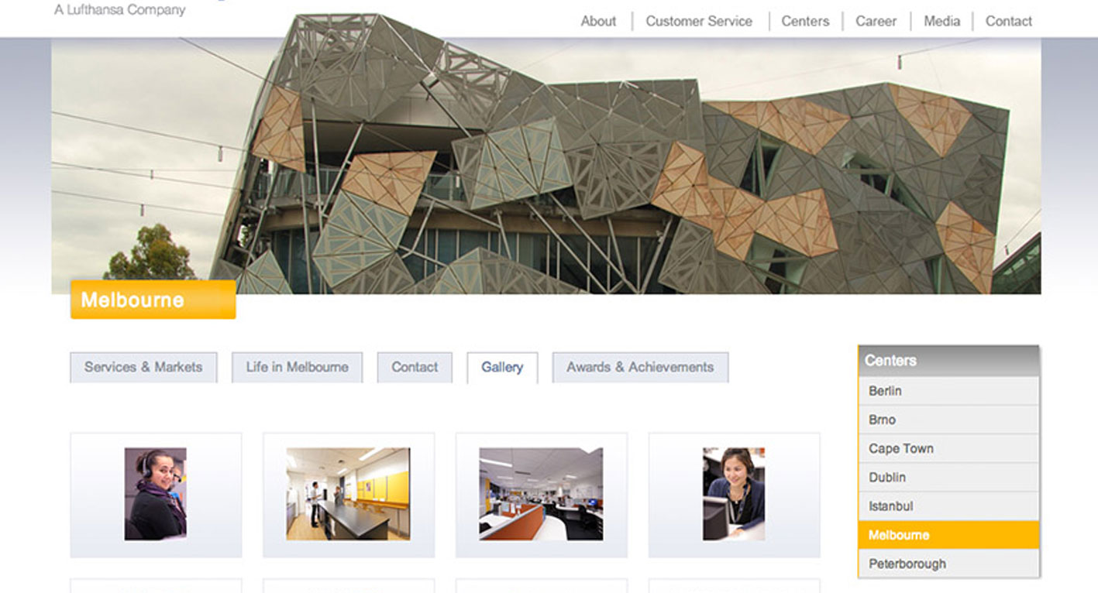This screenshot has height=593, width=1098.
Task: Switch to Awards & Achievements tab
Action: (640, 368)
